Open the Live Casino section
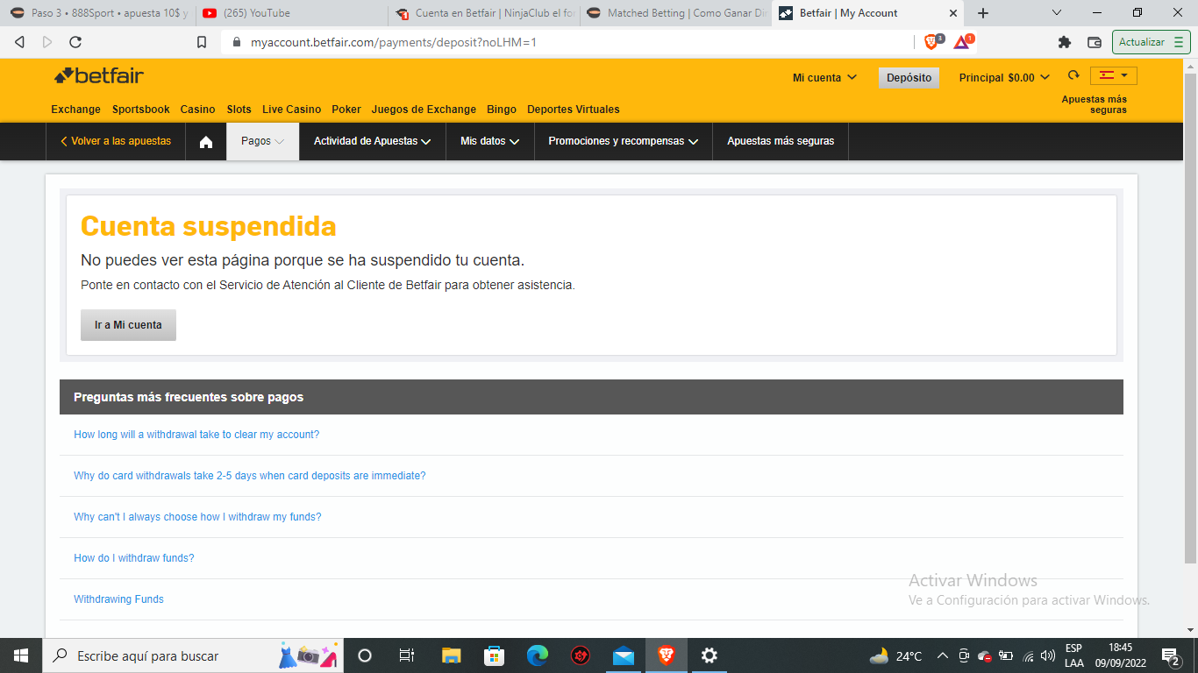 pos(291,110)
